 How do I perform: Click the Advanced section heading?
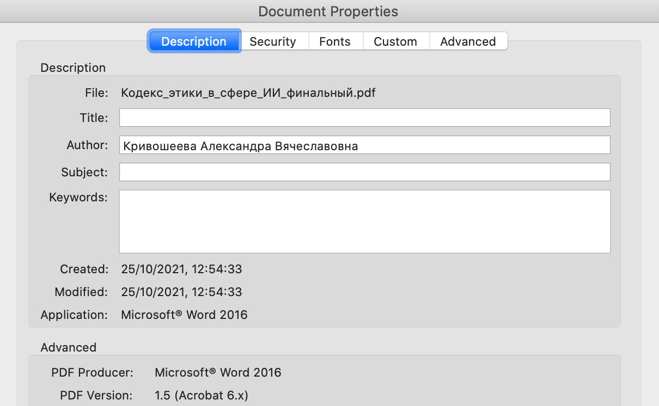pyautogui.click(x=68, y=347)
